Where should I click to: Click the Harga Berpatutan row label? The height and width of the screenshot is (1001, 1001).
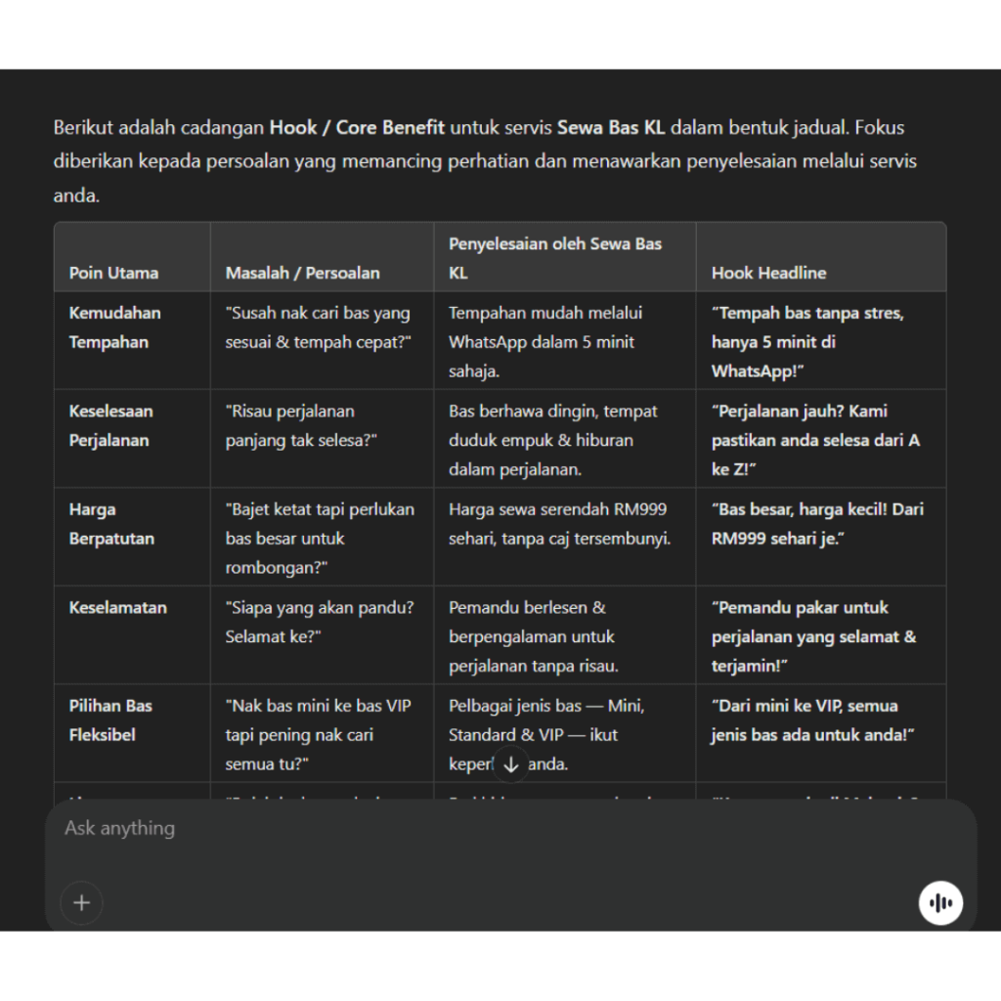[x=111, y=524]
